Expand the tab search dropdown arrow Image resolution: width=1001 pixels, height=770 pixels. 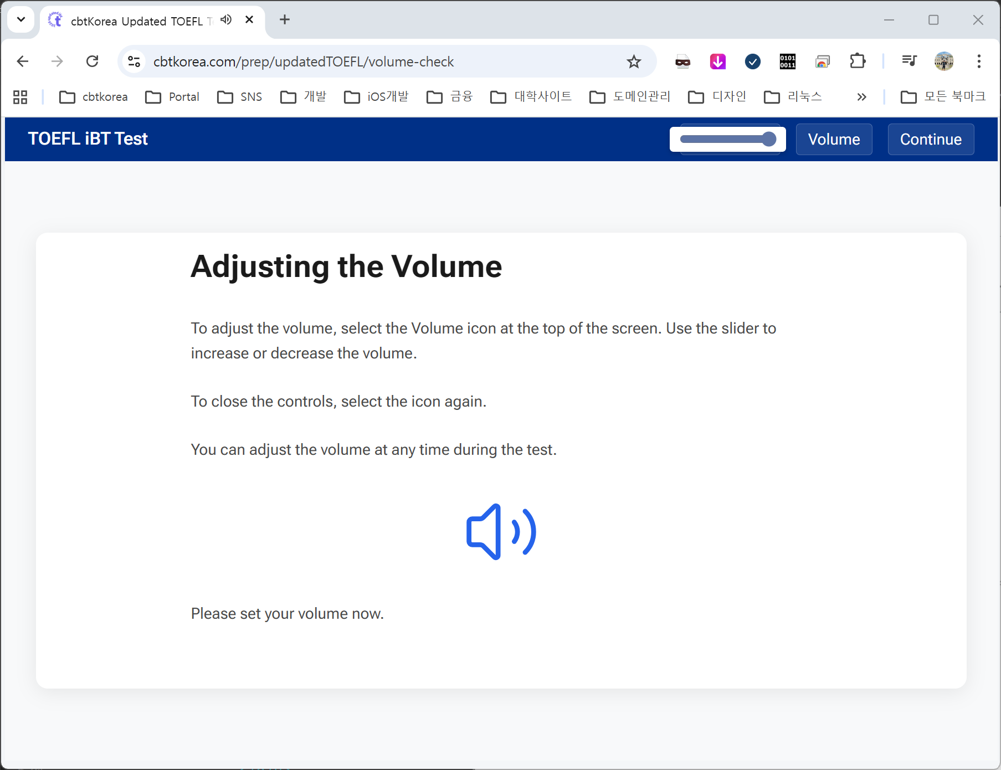pos(21,20)
